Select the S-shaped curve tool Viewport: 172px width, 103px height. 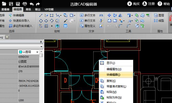(41, 26)
